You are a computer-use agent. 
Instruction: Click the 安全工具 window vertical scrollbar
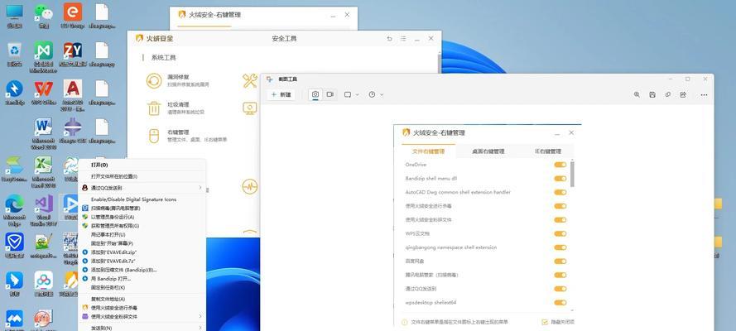(x=440, y=63)
